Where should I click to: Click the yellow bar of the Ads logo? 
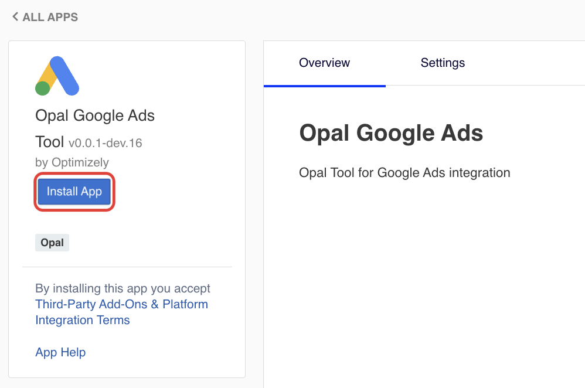point(48,74)
